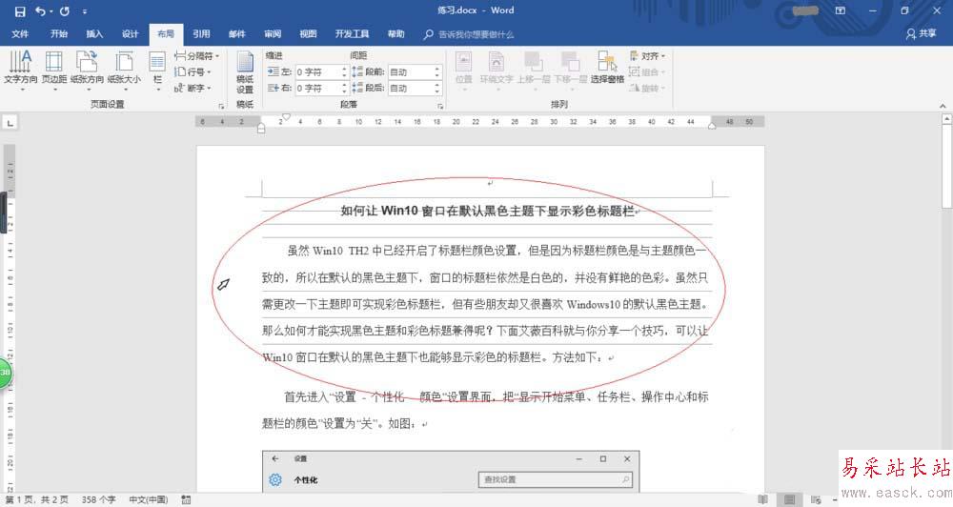Click the right indent marker on ruler
Screen dimensions: 953x507
(x=712, y=125)
